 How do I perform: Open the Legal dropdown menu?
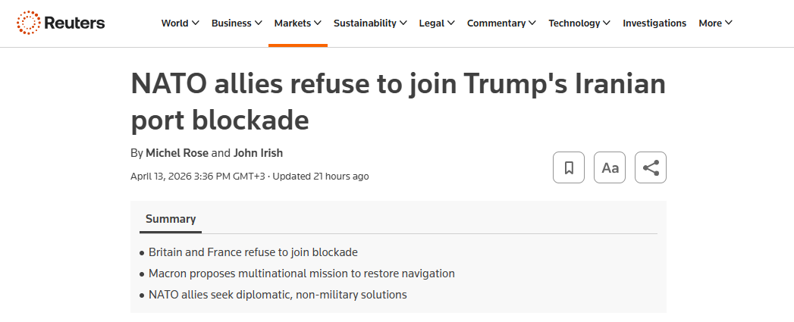437,23
